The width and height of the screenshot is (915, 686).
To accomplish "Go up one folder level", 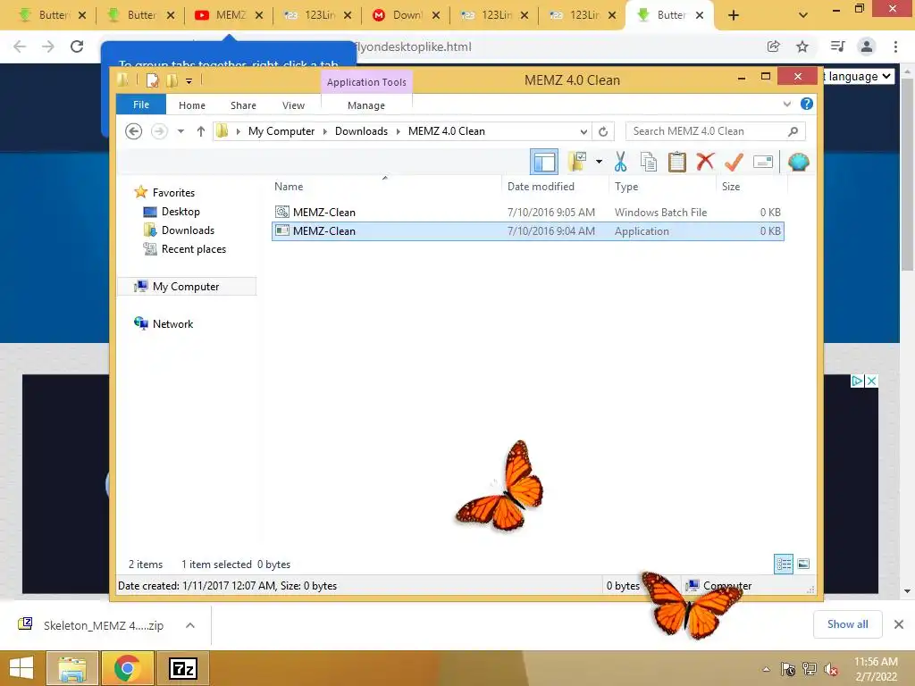I will (x=201, y=131).
